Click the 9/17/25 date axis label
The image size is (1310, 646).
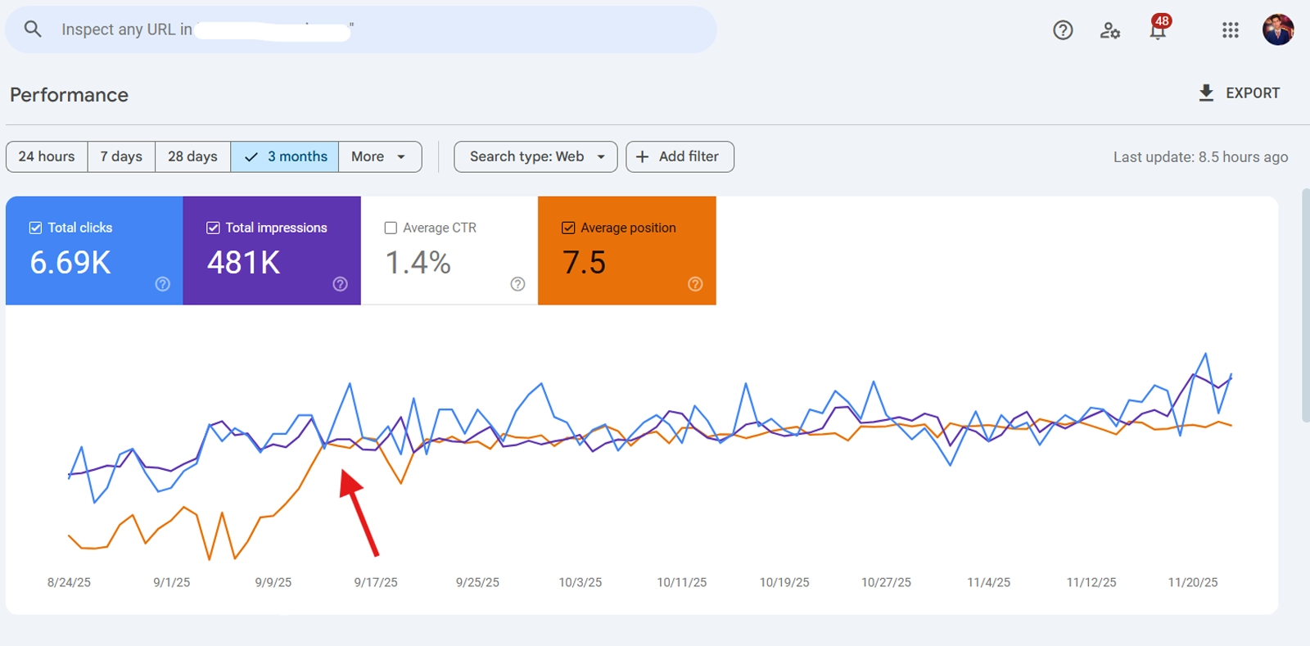[x=376, y=582]
